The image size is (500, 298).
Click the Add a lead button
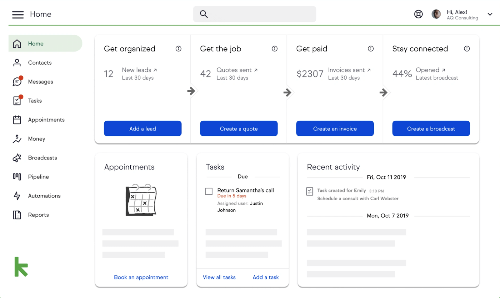(x=143, y=129)
